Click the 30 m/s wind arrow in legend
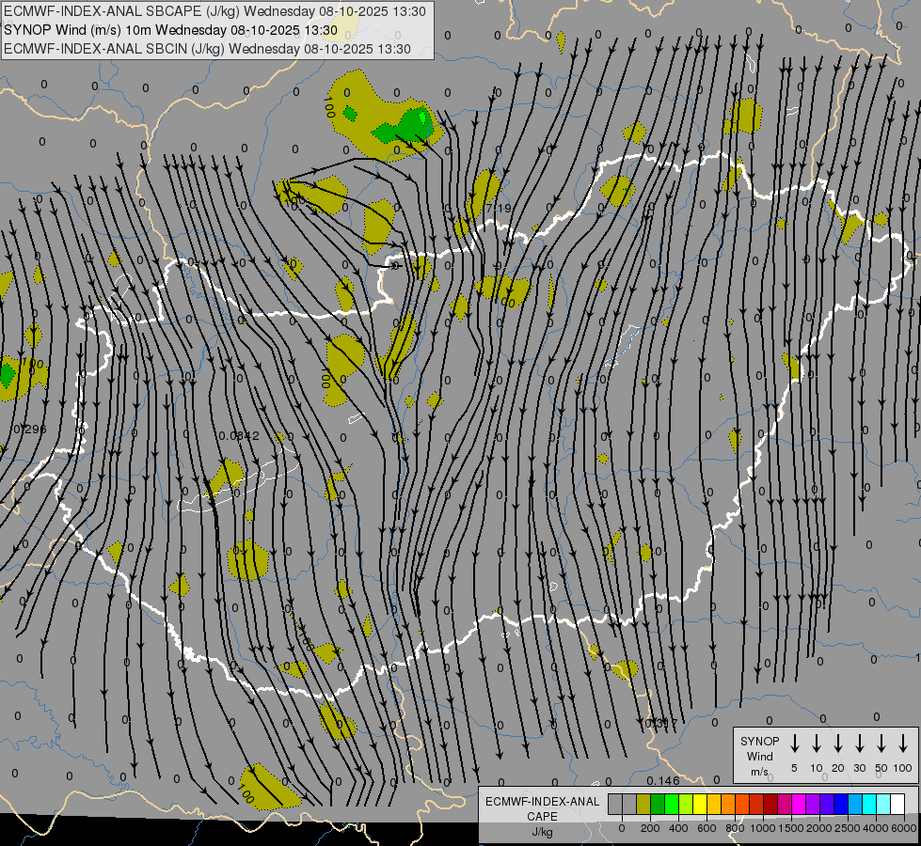 (859, 744)
